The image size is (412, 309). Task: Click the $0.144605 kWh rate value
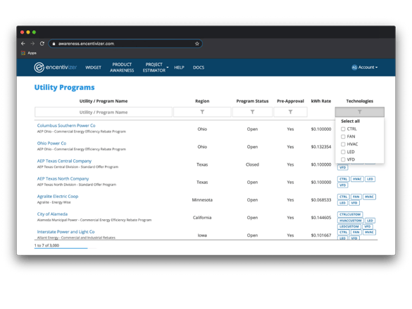tap(321, 218)
